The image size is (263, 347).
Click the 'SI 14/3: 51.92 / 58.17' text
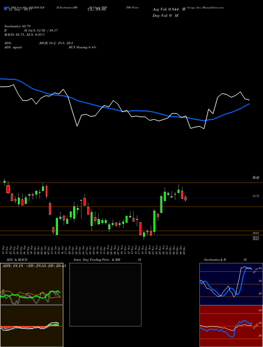coord(41,30)
